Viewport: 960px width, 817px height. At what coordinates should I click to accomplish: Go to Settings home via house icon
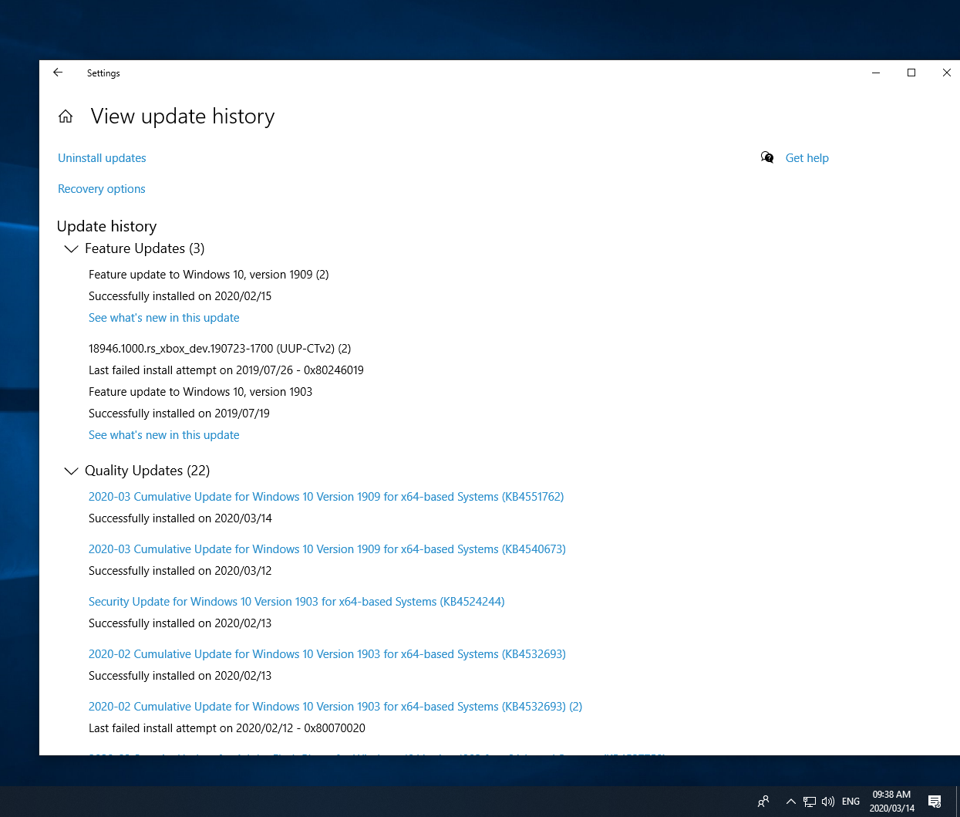(x=66, y=116)
